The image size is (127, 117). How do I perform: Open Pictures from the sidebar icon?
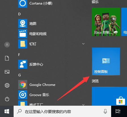[x=7, y=72]
